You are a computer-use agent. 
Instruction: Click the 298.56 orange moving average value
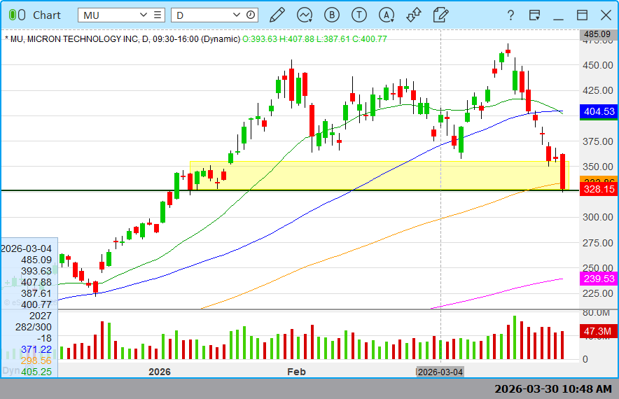click(36, 360)
